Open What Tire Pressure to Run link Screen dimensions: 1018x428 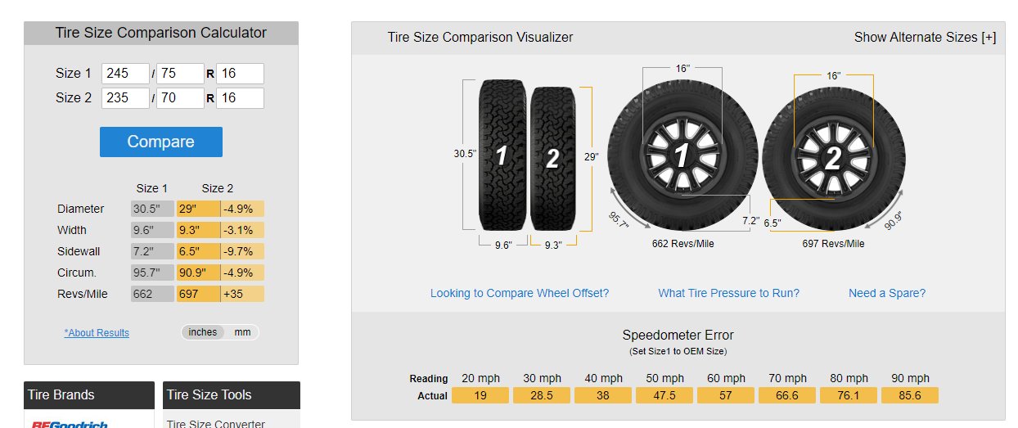[x=728, y=293]
